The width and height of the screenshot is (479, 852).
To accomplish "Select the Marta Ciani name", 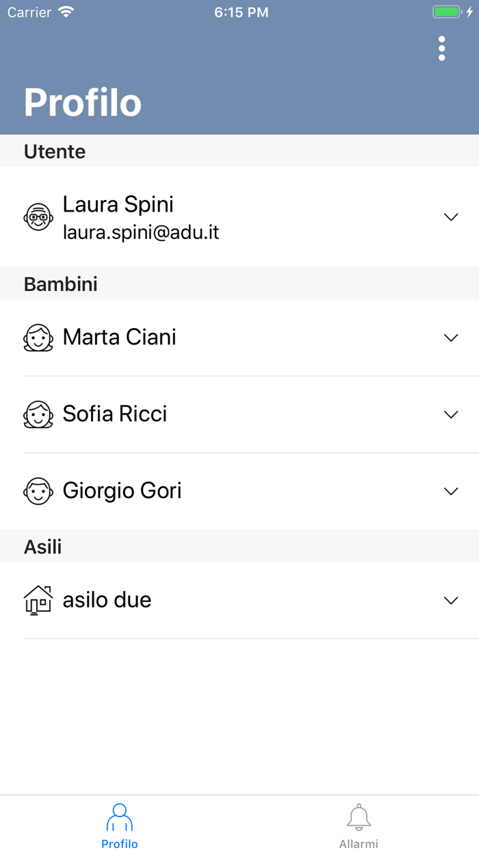I will click(x=119, y=337).
